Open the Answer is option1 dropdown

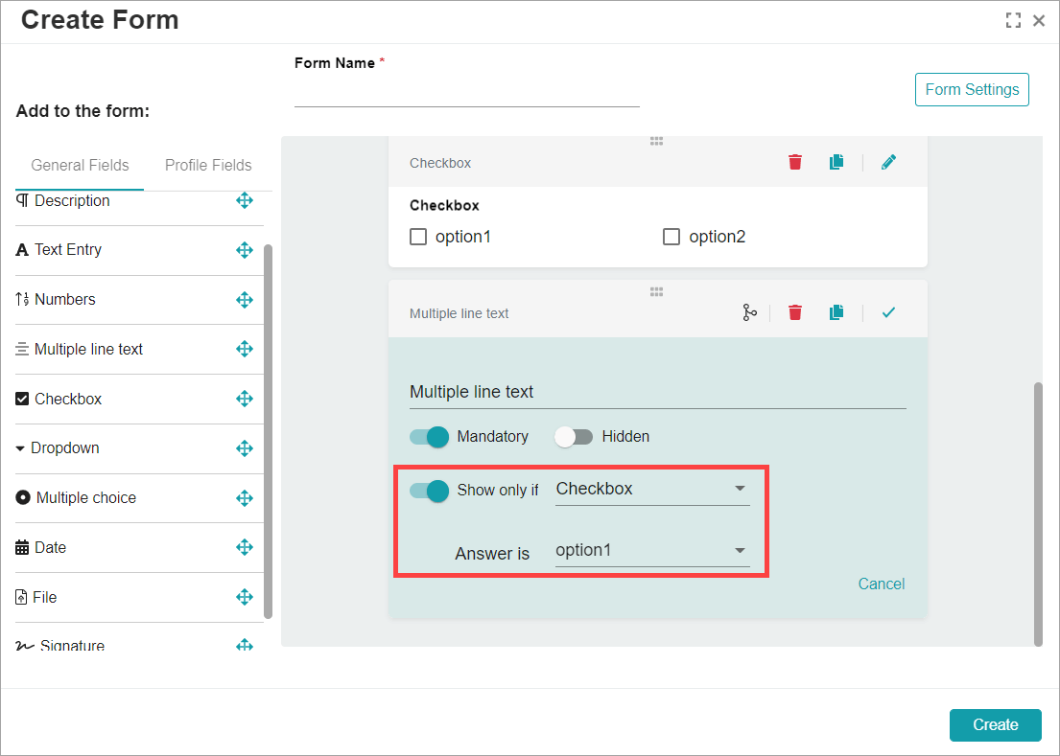[652, 551]
